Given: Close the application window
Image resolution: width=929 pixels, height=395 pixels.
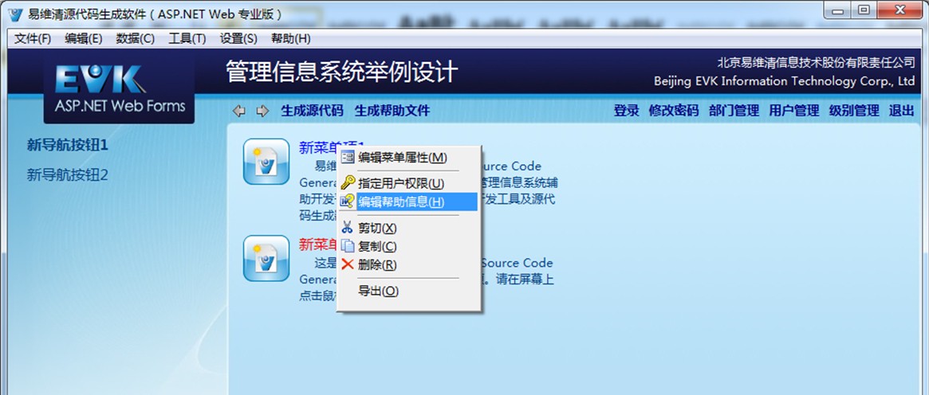Looking at the screenshot, I should (900, 10).
